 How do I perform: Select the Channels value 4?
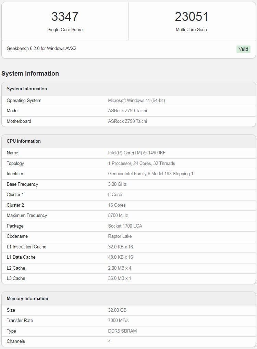tap(109, 341)
